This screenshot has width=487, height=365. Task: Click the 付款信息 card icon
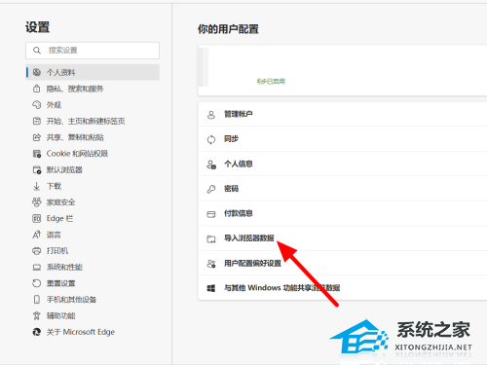(x=211, y=214)
